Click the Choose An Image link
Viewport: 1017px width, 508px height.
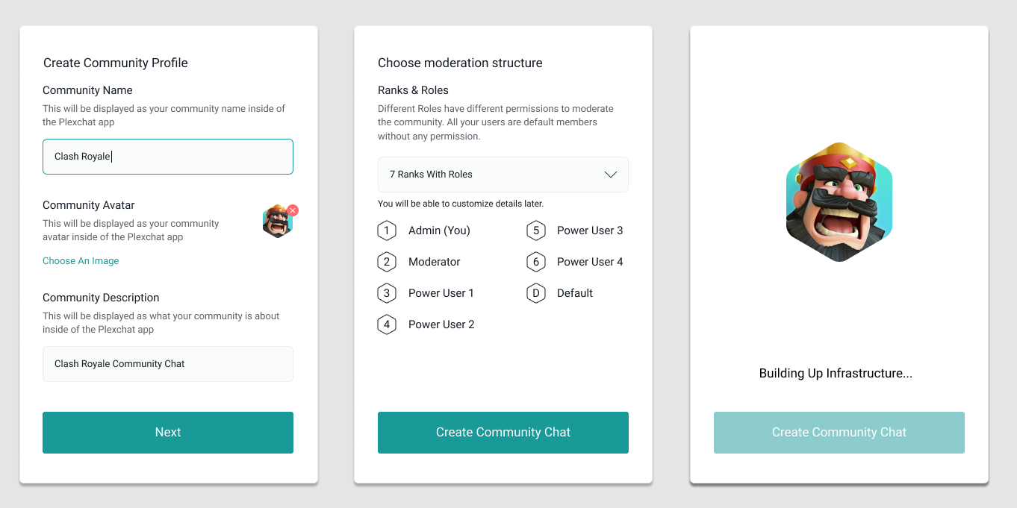[81, 261]
